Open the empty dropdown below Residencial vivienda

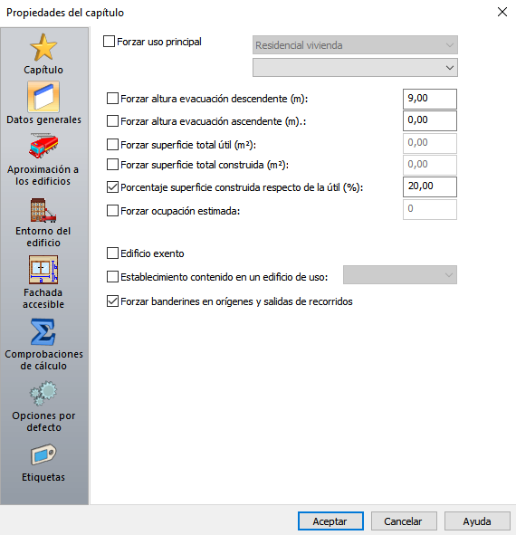355,68
